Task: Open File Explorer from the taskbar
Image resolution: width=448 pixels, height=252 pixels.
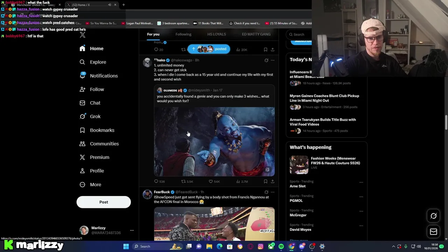Action: [209, 246]
